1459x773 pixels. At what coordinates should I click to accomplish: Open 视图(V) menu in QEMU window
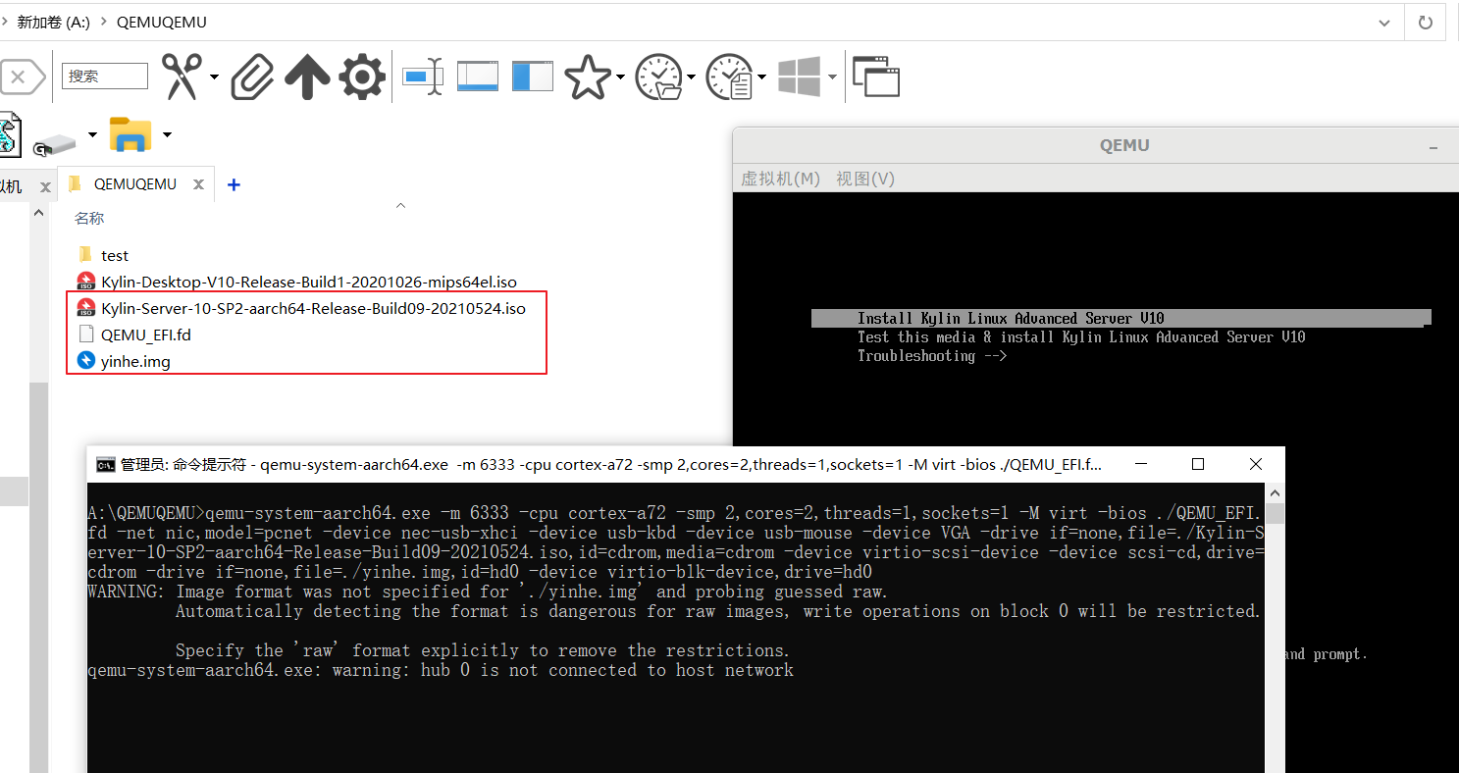click(865, 179)
